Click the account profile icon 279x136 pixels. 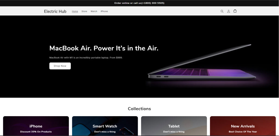tap(228, 11)
